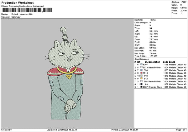188x132 pixels.
Task: Click the Emerald Black swatch for thread 1000
Action: [142, 87]
